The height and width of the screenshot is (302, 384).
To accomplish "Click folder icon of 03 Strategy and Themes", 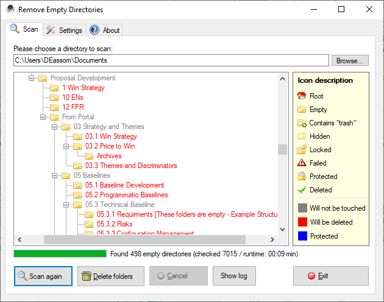I will [x=66, y=127].
